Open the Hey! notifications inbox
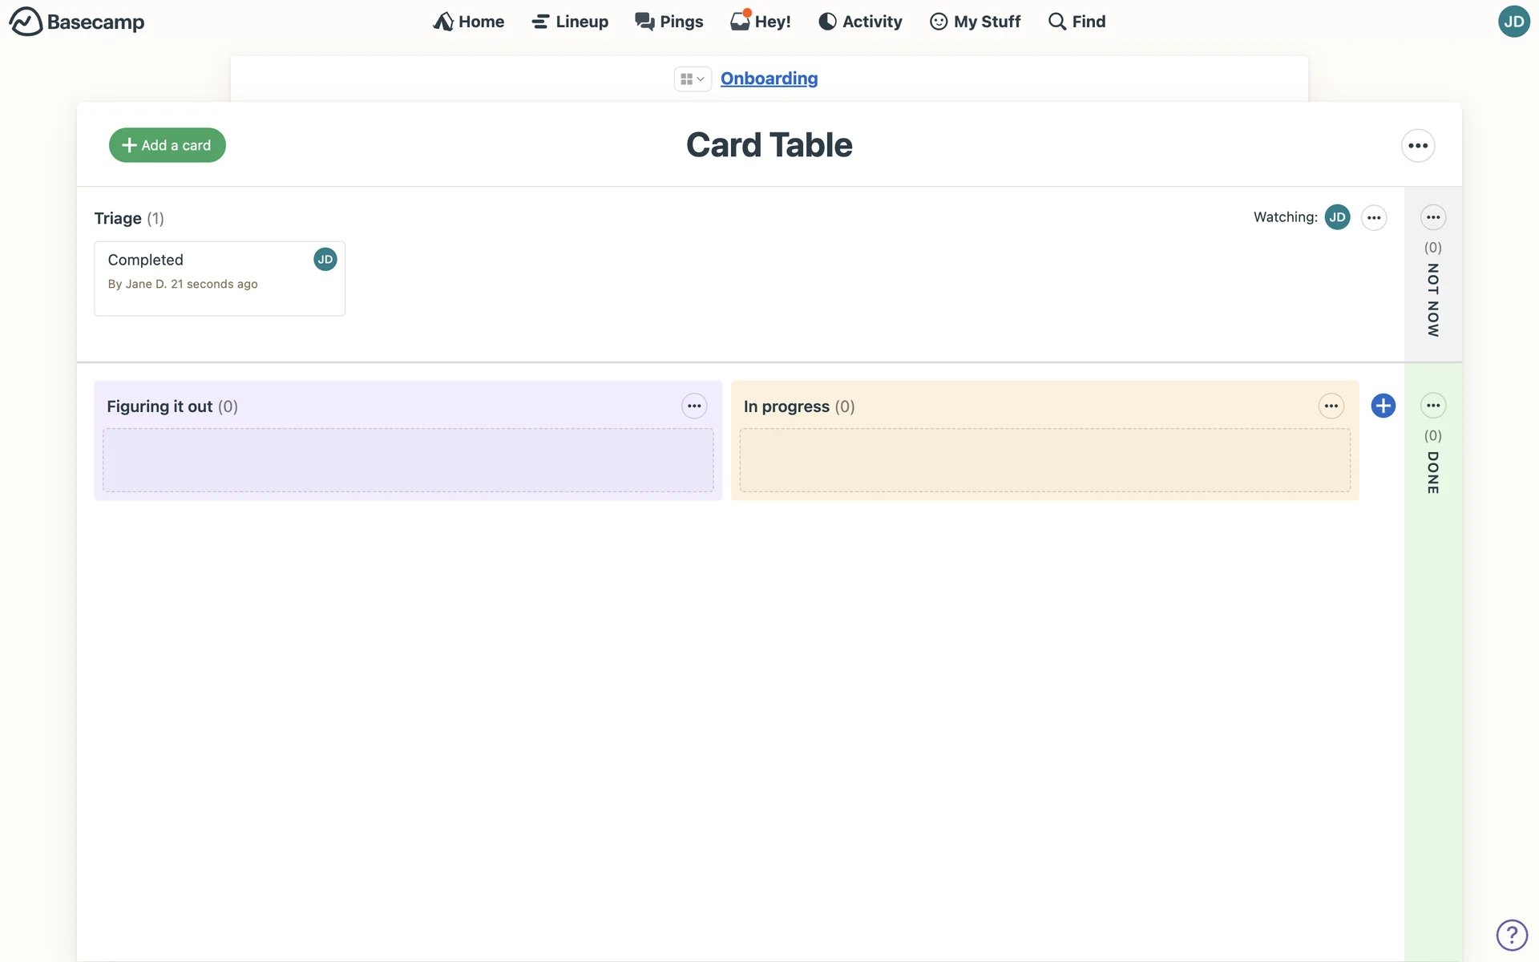 pos(760,22)
